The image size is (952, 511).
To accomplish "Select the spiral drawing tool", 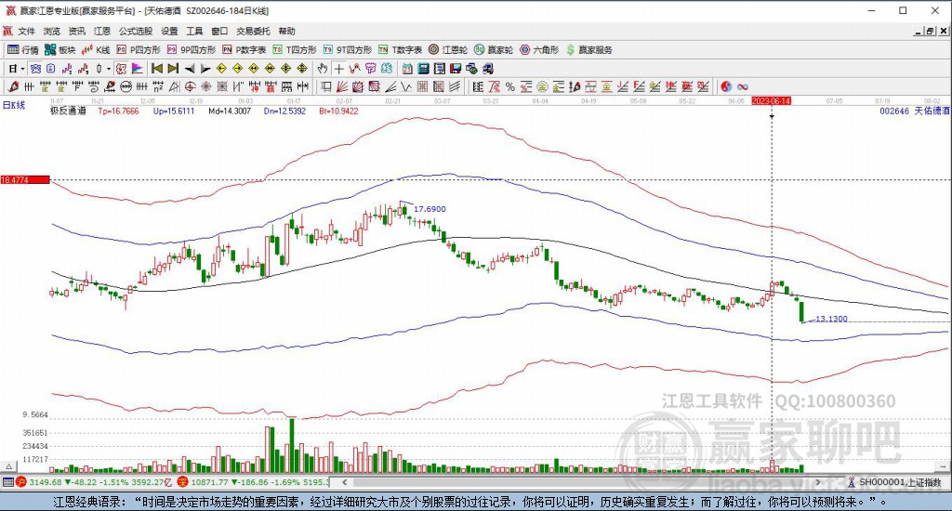I will 94,86.
